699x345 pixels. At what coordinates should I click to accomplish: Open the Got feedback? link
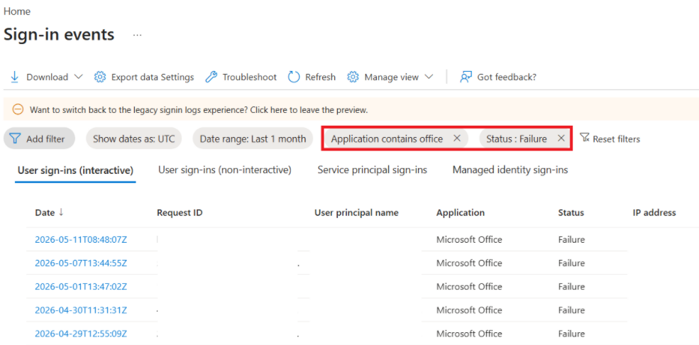click(498, 77)
